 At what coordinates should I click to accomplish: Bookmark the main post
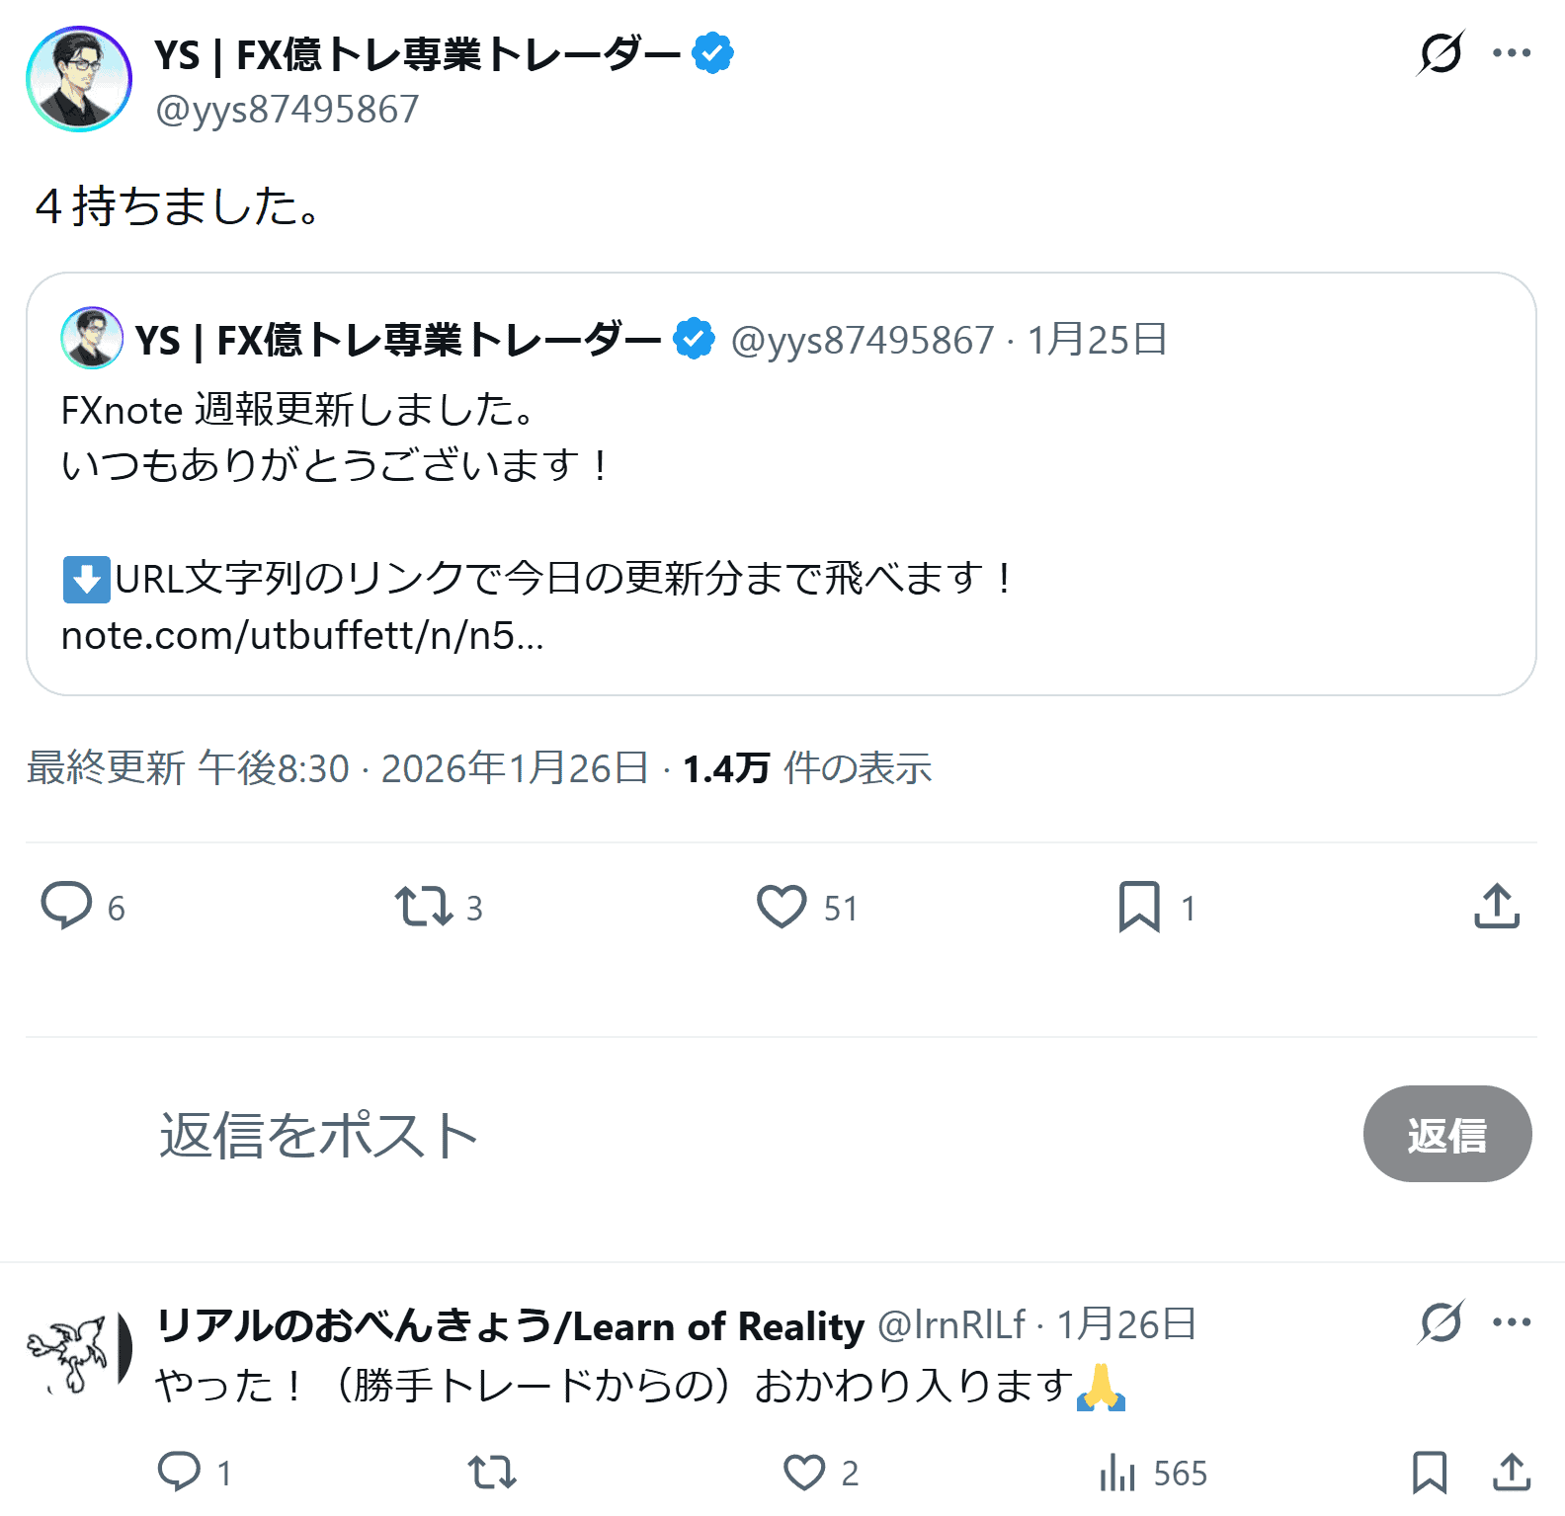1139,906
